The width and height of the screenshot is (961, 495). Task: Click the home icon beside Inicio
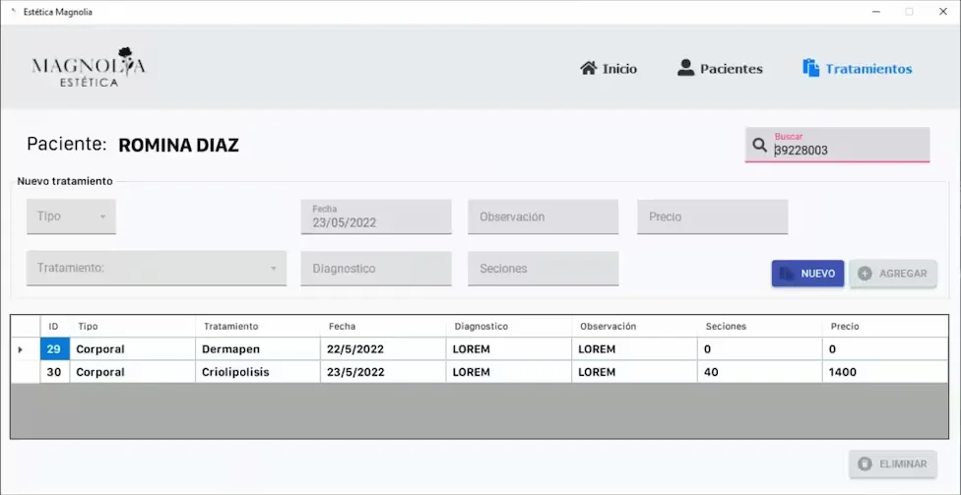pos(589,68)
